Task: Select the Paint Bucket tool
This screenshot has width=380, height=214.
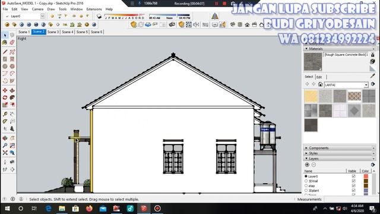Action: [x=5, y=43]
